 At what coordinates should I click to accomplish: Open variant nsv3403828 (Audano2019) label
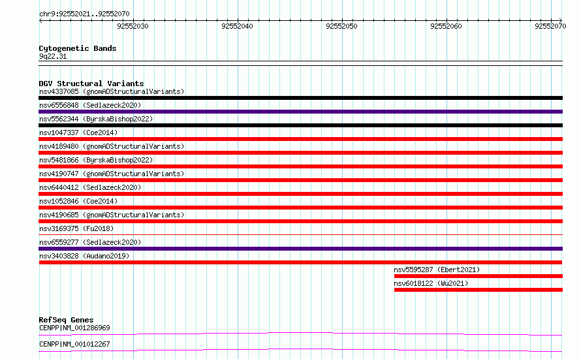[x=84, y=256]
